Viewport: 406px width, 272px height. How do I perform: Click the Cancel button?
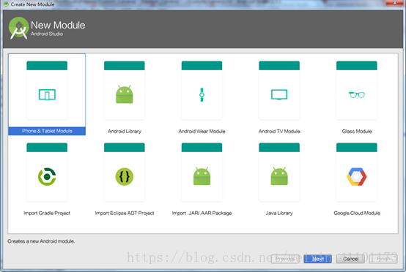[350, 259]
